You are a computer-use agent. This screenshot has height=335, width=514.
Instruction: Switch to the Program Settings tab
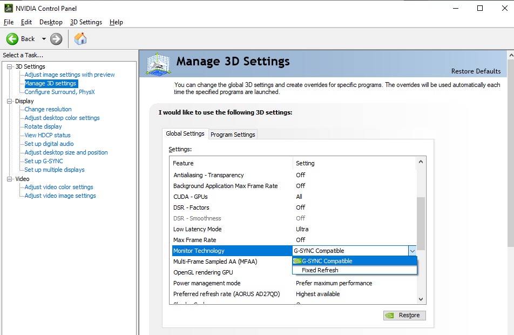click(x=233, y=135)
